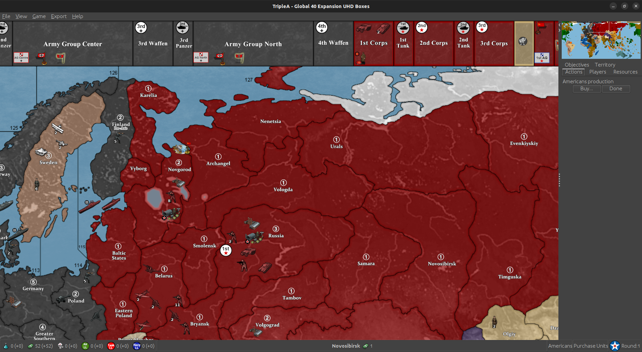Click the Baltic States territory label

(x=119, y=255)
